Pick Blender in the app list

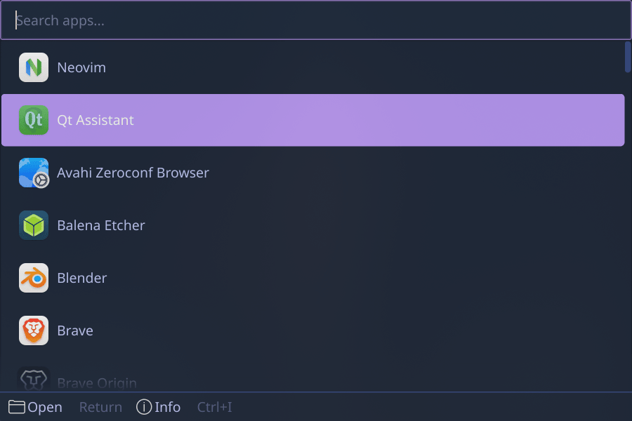pyautogui.click(x=313, y=278)
